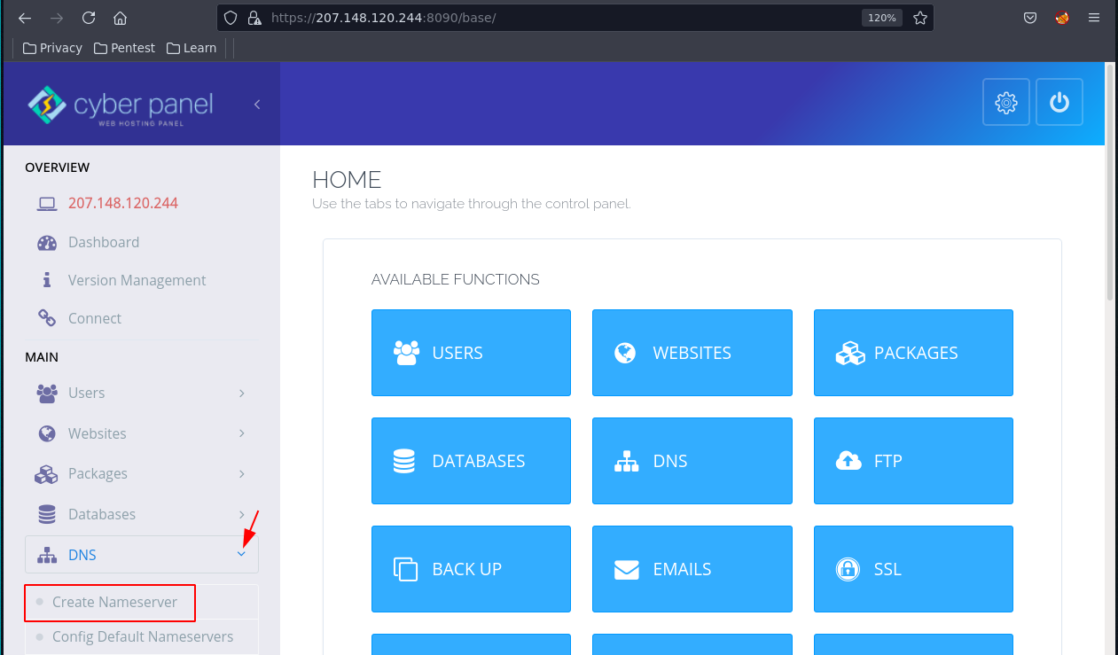The width and height of the screenshot is (1118, 655).
Task: Click the database stack icon on DATABASES tile
Action: (x=403, y=461)
